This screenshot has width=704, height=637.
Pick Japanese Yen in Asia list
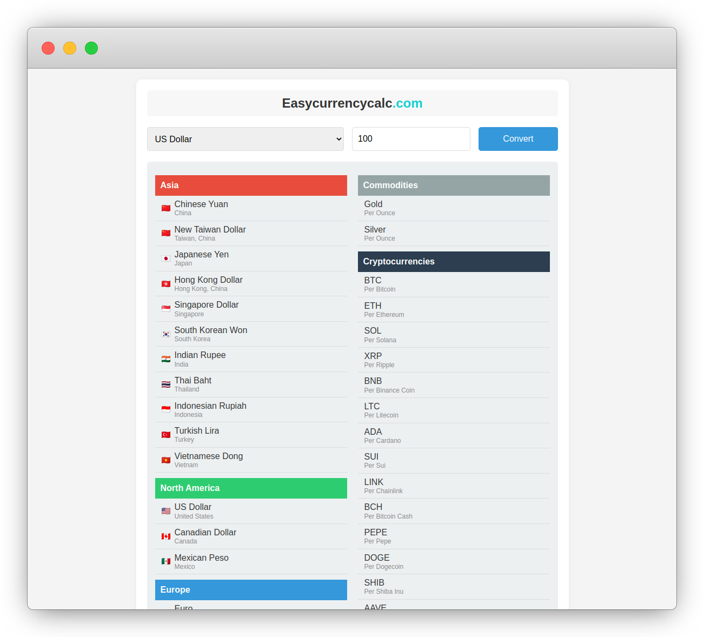251,258
